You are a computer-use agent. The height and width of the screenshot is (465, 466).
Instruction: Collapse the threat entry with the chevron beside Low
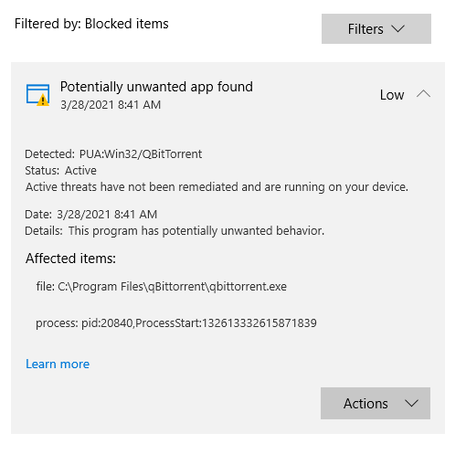coord(423,94)
